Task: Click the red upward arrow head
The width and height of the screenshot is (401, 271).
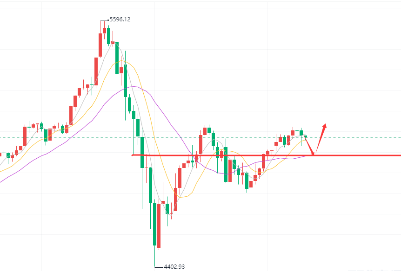Action: coord(325,126)
